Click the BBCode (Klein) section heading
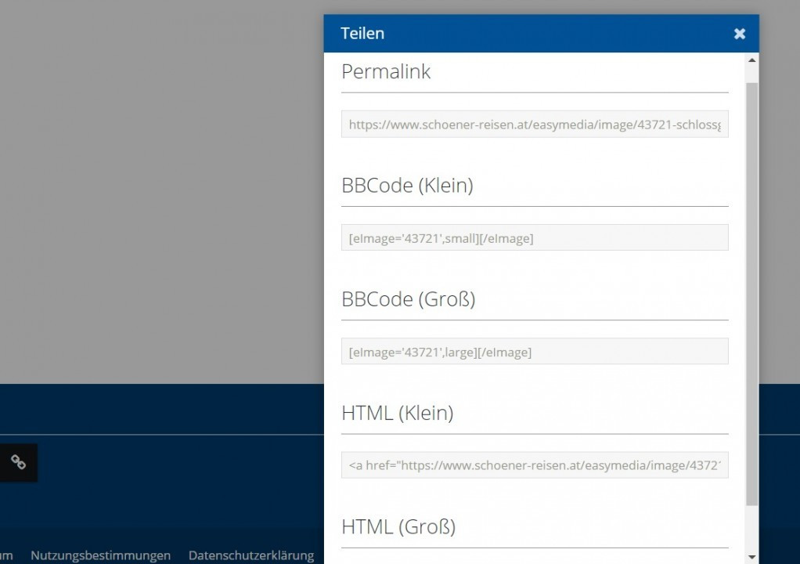 point(407,186)
